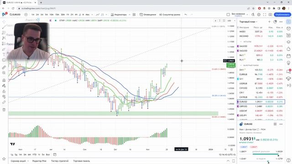292x164 pixels.
Task: Select the brush drawing tool
Action: (4, 49)
